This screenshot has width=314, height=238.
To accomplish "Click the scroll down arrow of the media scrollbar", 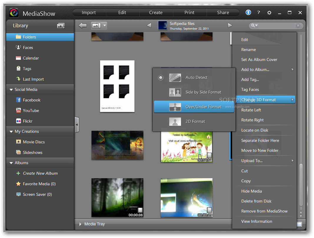I will [301, 216].
